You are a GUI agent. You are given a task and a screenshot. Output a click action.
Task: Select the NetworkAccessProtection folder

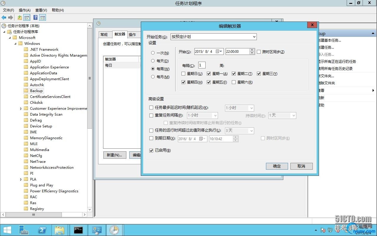point(52,167)
